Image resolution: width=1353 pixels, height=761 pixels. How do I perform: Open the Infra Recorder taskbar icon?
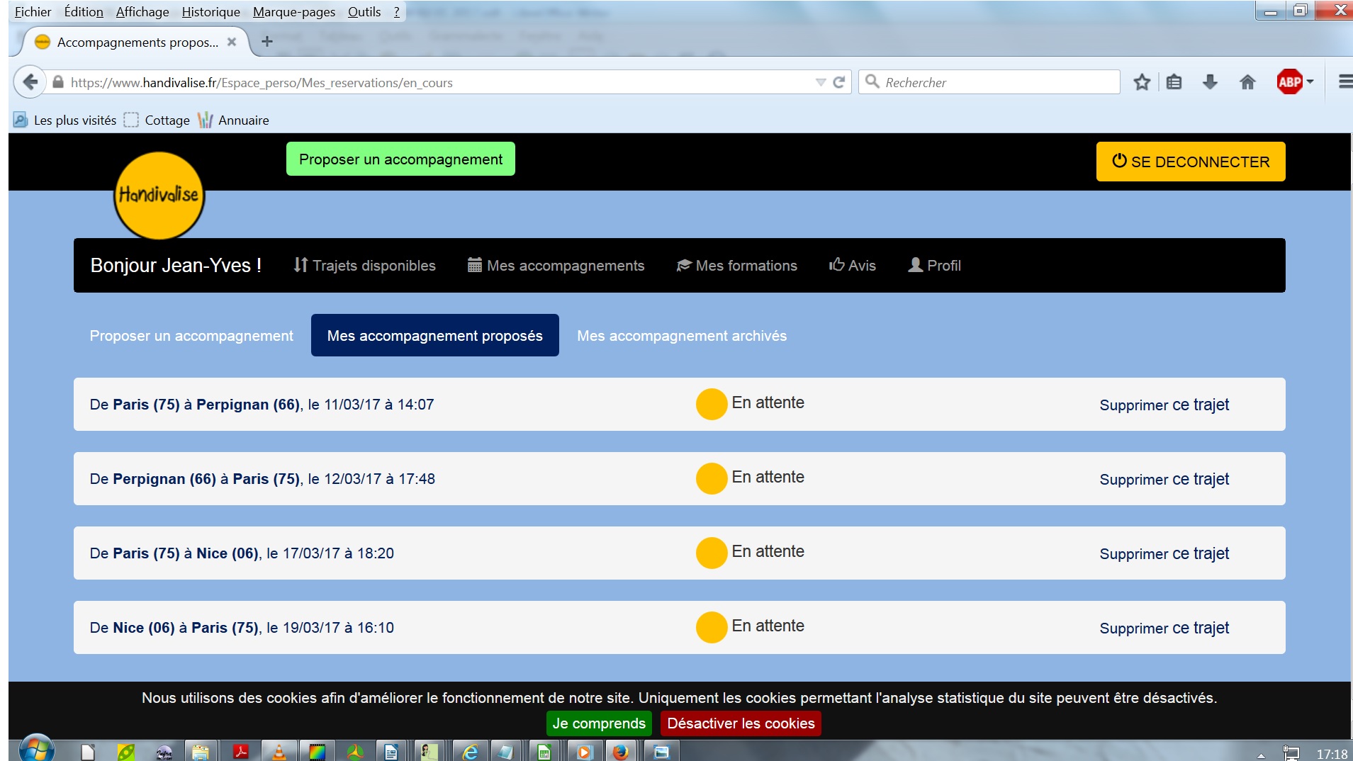164,752
